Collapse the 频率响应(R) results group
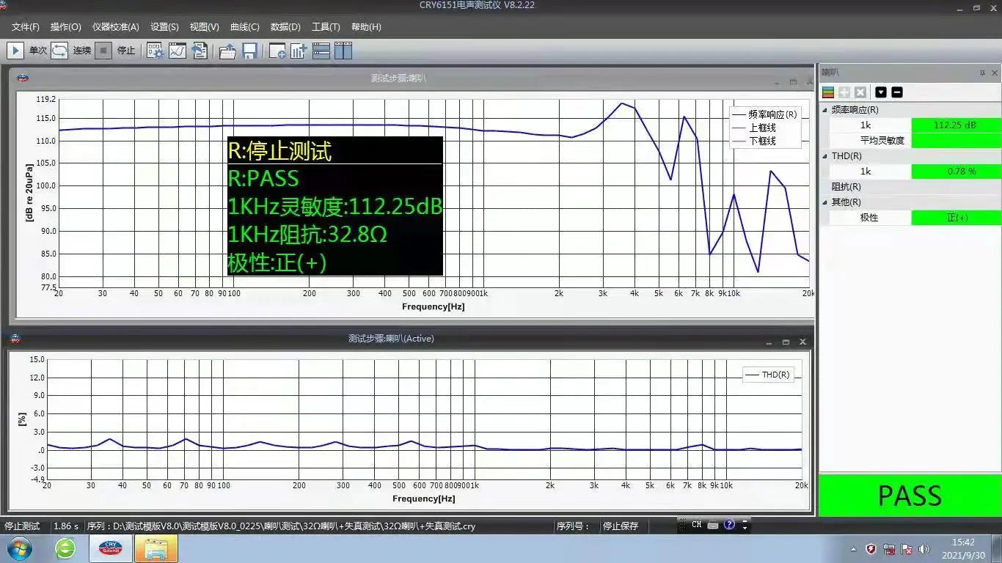The image size is (1002, 563). [x=825, y=110]
